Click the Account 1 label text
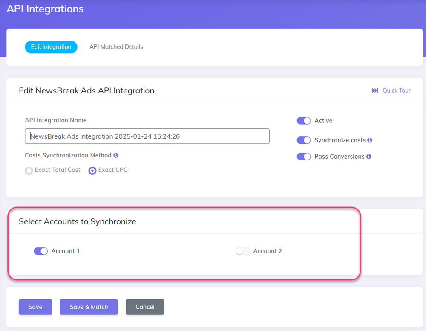Image resolution: width=426 pixels, height=331 pixels. [66, 251]
